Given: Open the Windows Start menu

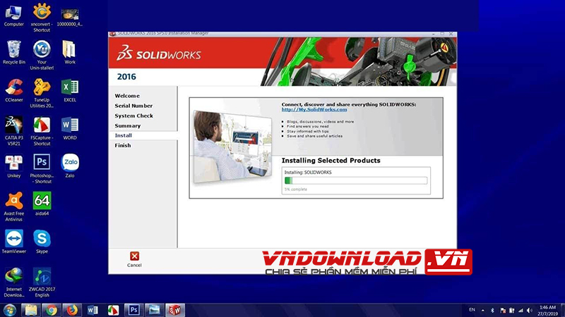Looking at the screenshot, I should [9, 310].
